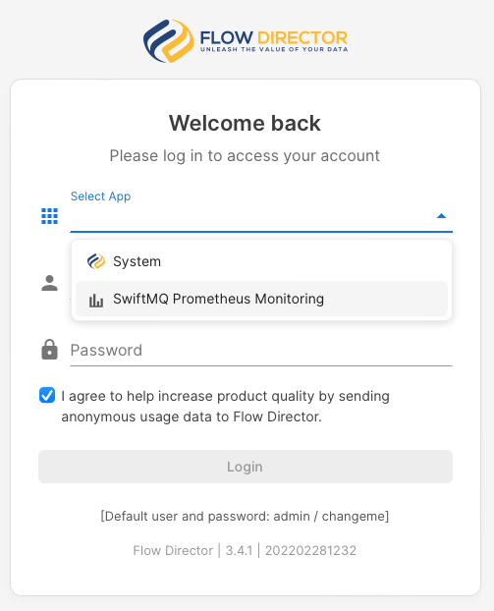This screenshot has height=611, width=494.
Task: Click the Select App field label
Action: 100,196
